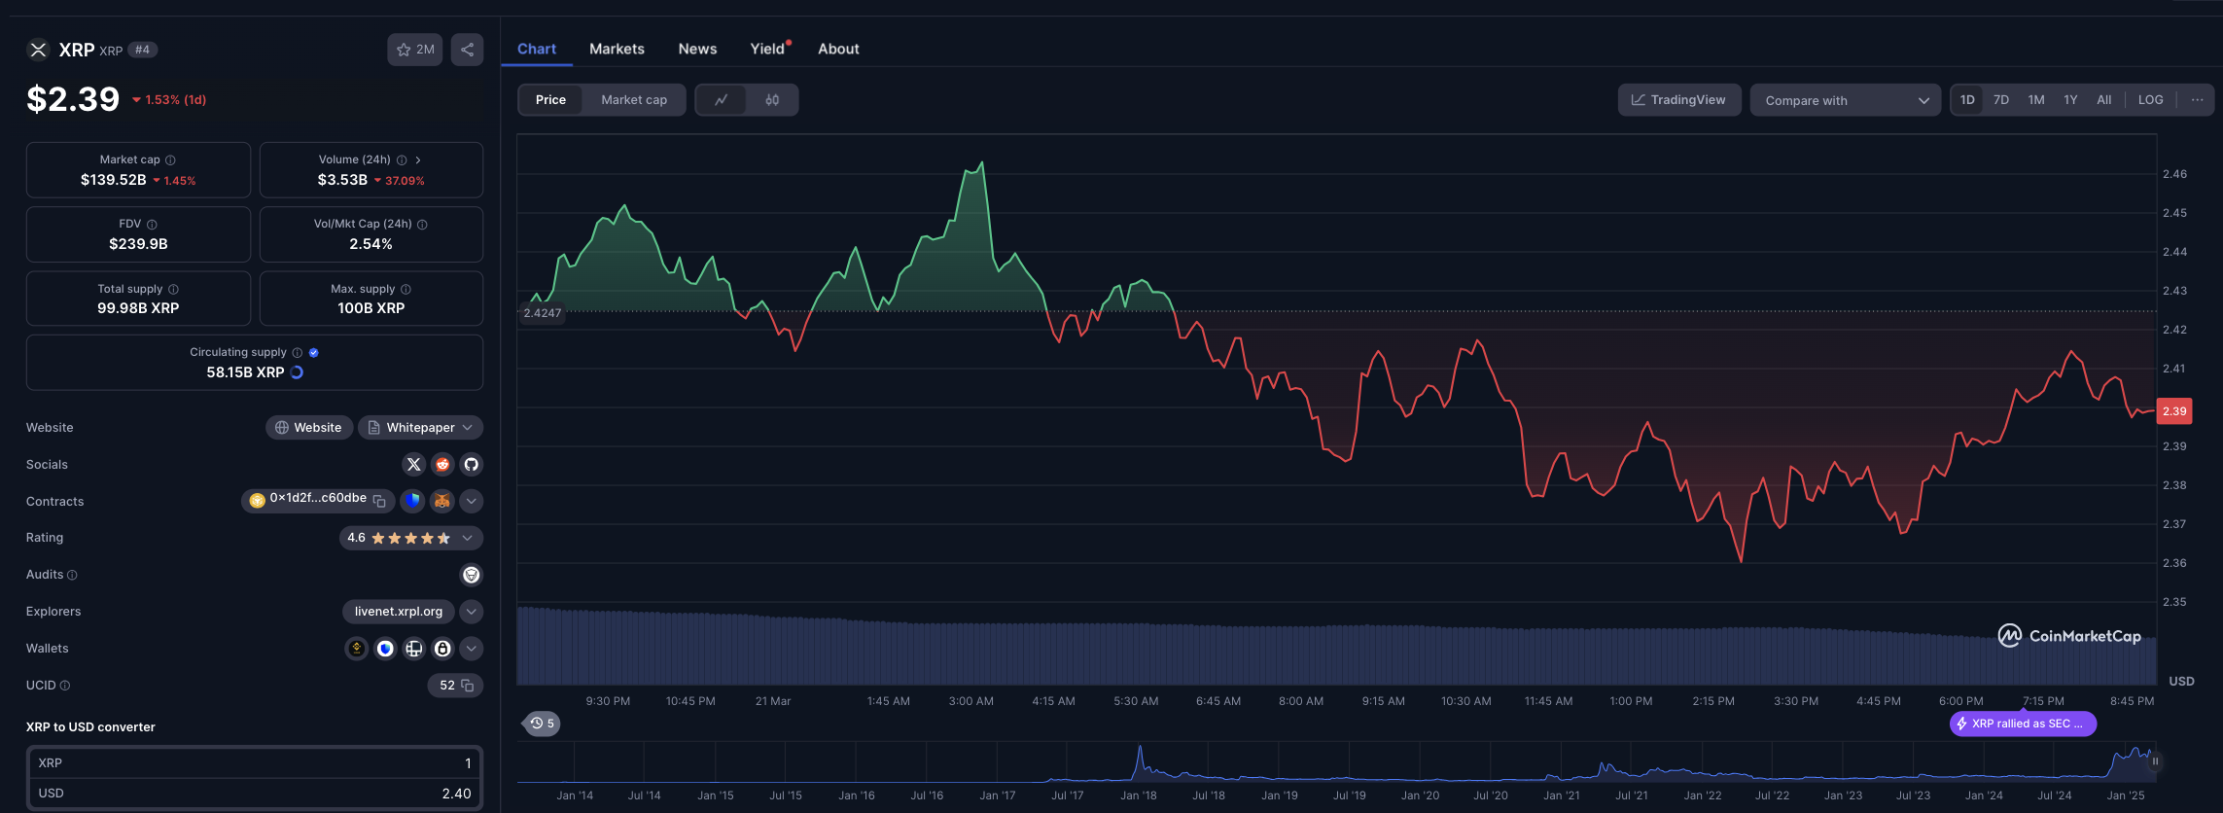The width and height of the screenshot is (2223, 813).
Task: Switch to line chart view
Action: (722, 100)
